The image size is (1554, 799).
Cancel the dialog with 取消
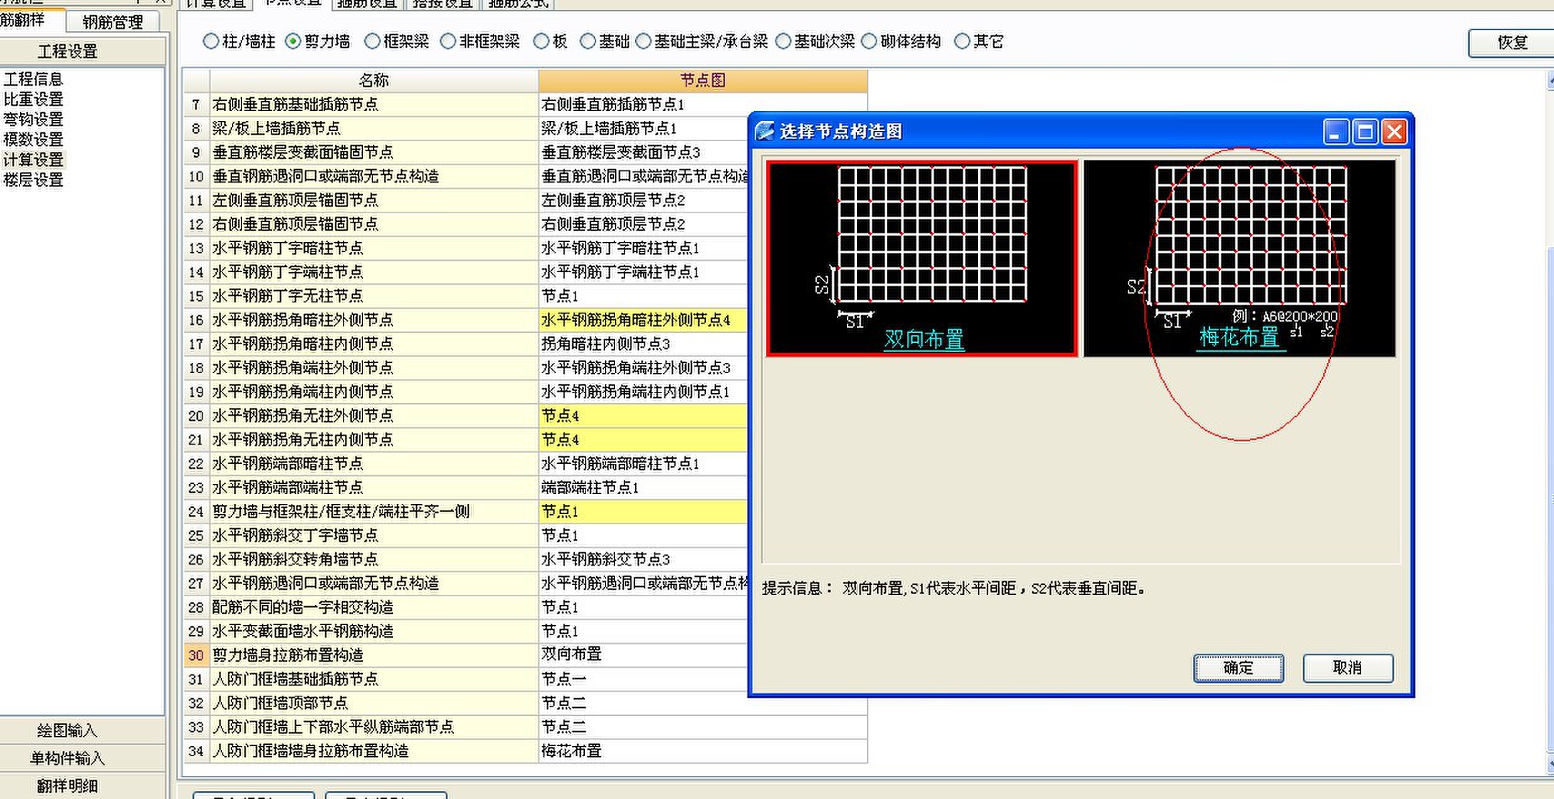(x=1348, y=668)
